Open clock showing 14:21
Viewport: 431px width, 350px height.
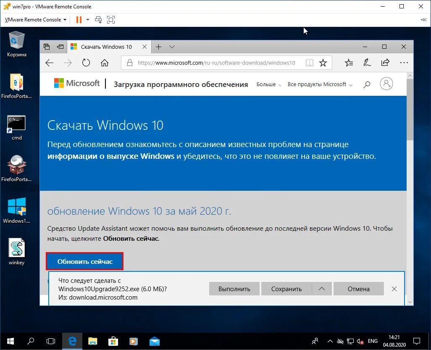394,341
